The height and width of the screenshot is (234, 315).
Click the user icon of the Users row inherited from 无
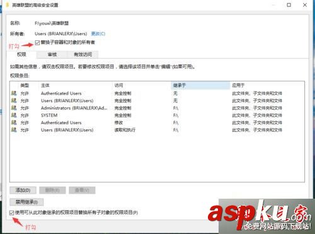pyautogui.click(x=14, y=100)
